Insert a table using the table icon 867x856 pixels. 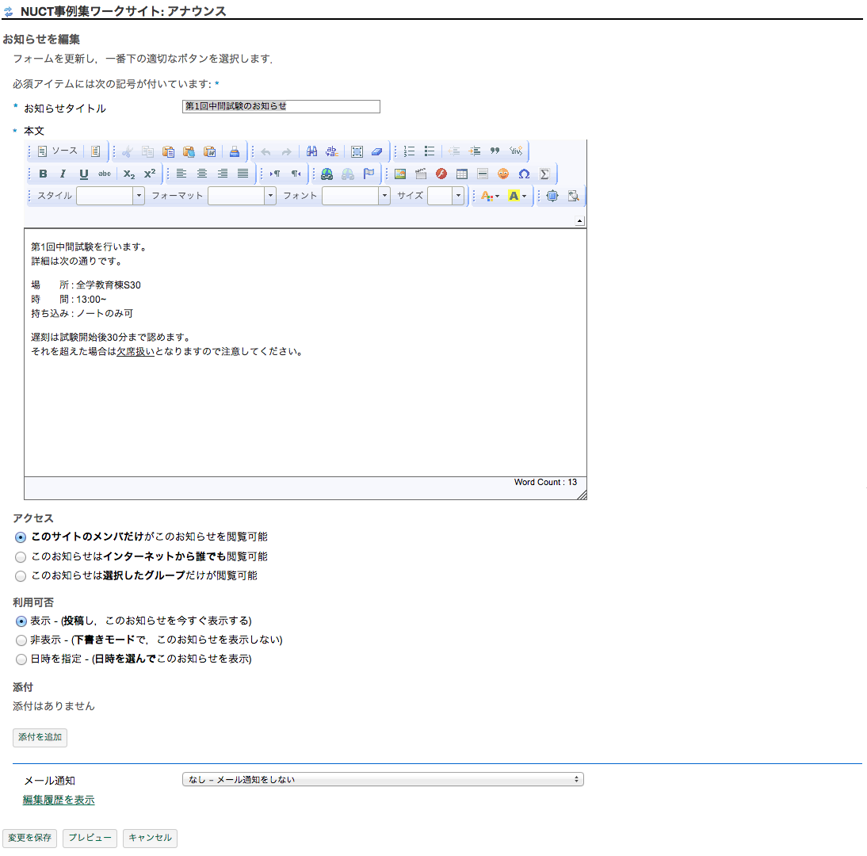(462, 174)
